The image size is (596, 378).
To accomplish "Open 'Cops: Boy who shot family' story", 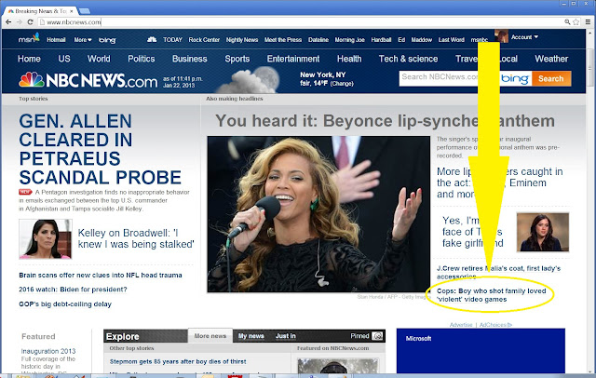I will click(x=491, y=295).
